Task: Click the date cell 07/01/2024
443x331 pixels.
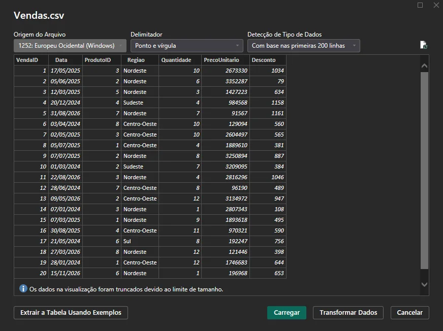Action: coord(66,209)
